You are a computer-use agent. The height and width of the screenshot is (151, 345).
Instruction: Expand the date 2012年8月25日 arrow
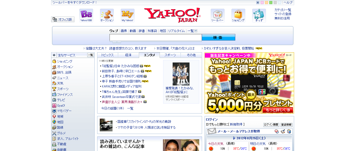(234, 138)
